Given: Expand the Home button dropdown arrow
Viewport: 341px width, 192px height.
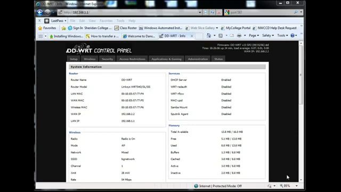Looking at the screenshot, I should [x=214, y=36].
